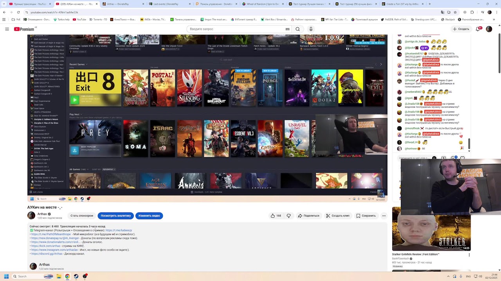Bookmark this page with the star icon
Screen dimensions: 501x281
(x=455, y=12)
